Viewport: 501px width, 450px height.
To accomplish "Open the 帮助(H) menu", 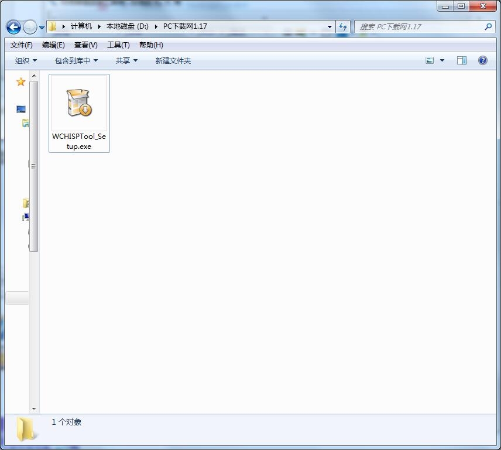I will 151,45.
